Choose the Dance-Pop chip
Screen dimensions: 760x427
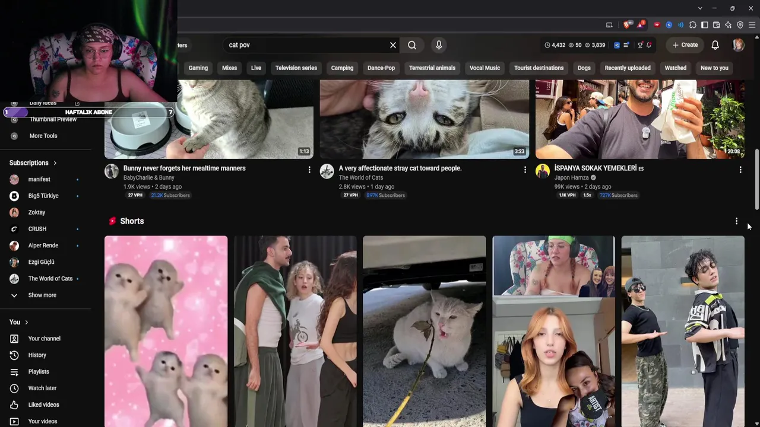pyautogui.click(x=381, y=68)
